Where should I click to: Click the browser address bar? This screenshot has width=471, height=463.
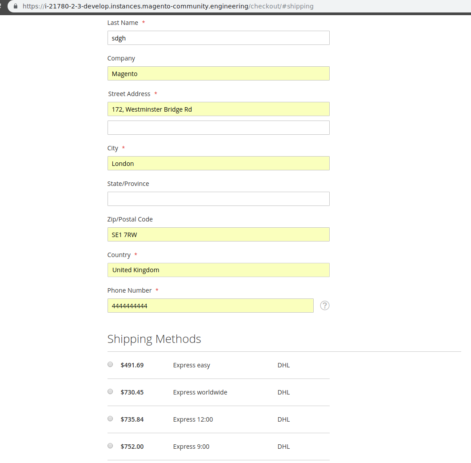coord(178,6)
